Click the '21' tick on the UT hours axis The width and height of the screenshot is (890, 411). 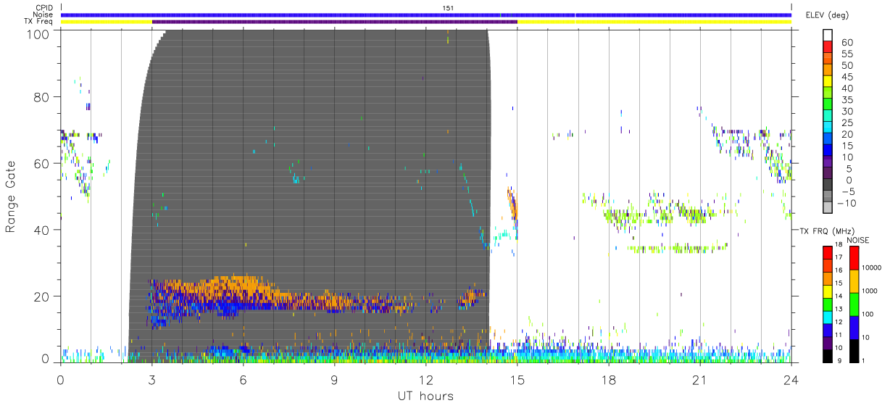pyautogui.click(x=700, y=380)
